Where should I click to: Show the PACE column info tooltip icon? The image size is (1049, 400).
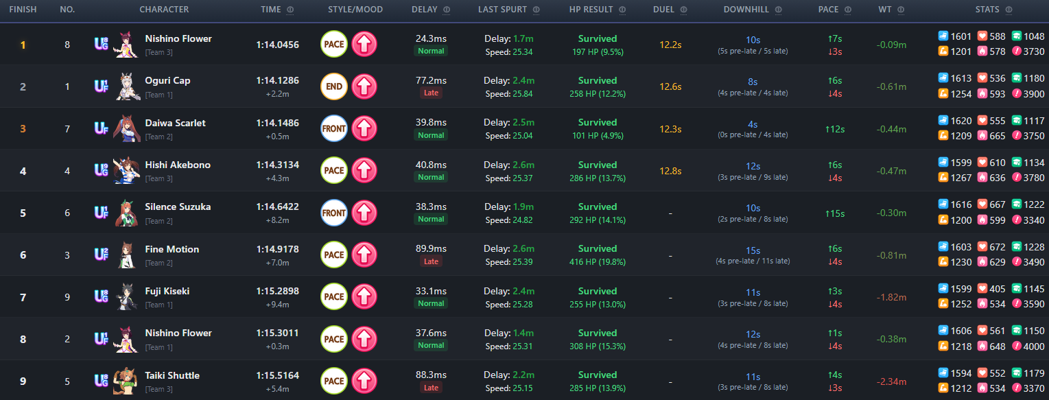coord(848,10)
